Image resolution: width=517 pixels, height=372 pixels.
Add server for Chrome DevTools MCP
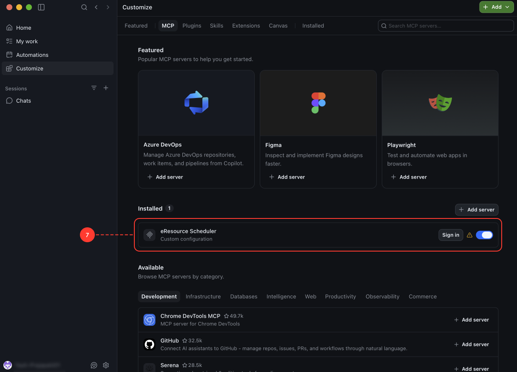click(x=472, y=320)
